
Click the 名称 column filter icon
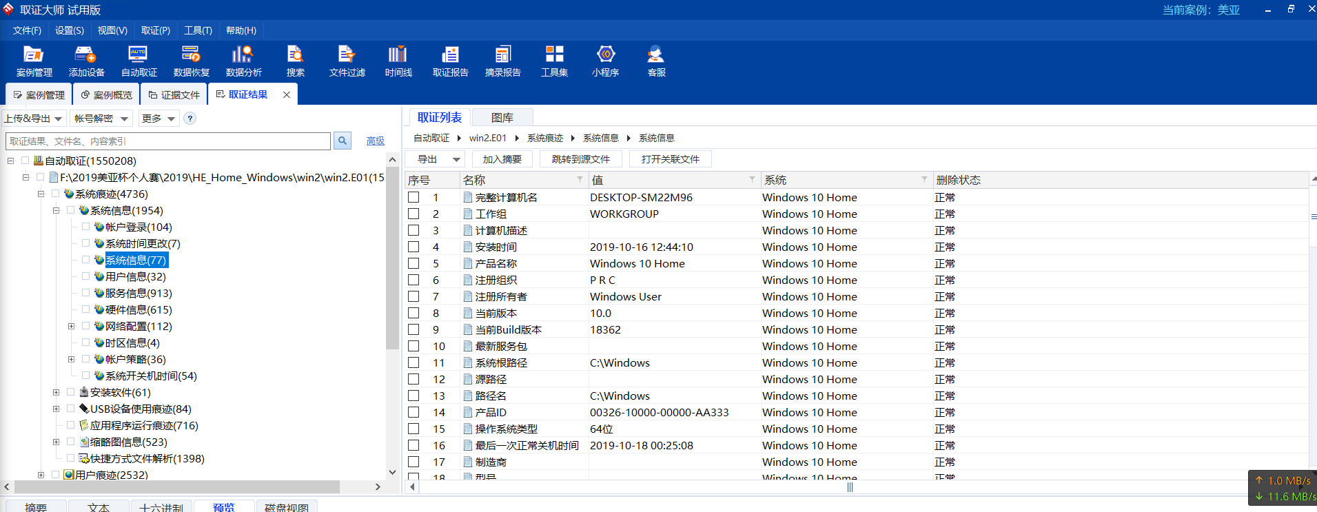click(580, 180)
